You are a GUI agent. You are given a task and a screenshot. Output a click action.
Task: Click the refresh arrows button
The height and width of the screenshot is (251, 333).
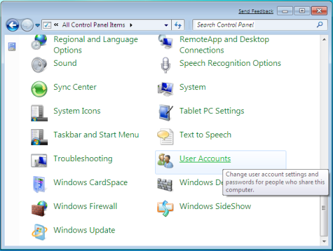[x=178, y=25]
